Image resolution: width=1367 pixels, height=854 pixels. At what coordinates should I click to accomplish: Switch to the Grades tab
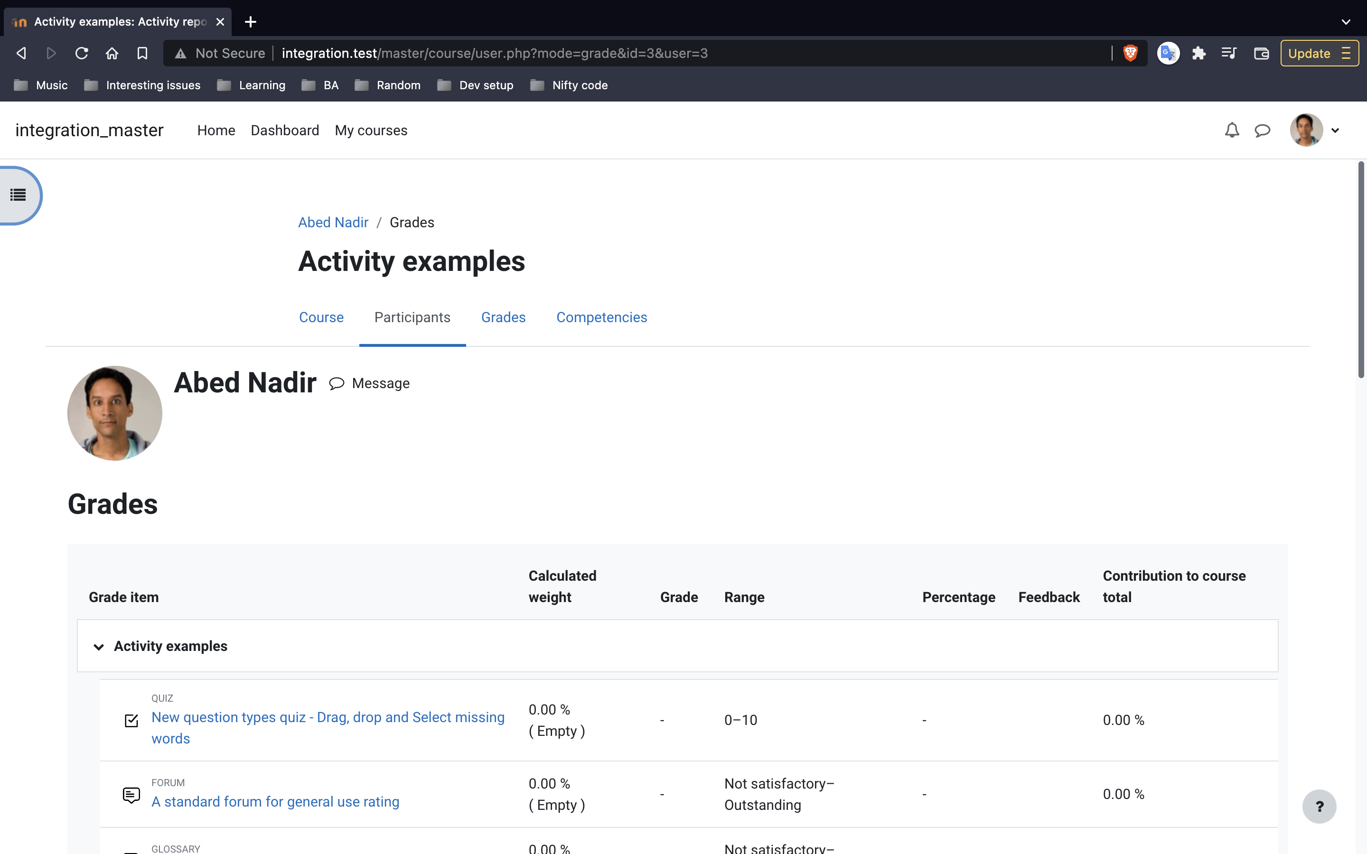[503, 317]
